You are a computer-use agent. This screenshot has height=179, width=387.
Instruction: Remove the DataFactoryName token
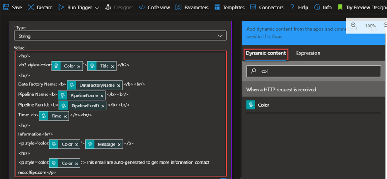click(119, 86)
